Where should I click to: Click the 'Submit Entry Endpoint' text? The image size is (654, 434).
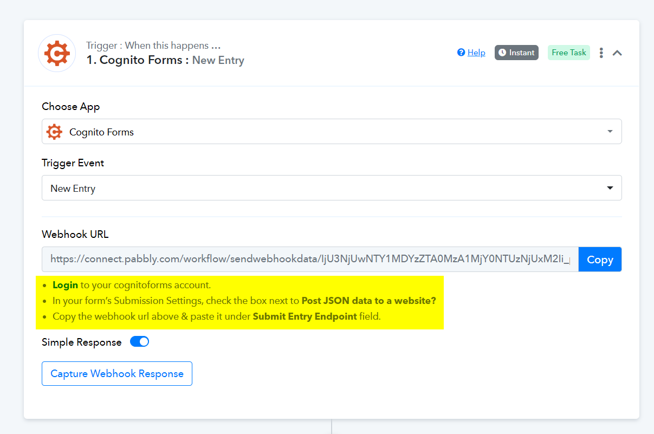pos(305,316)
